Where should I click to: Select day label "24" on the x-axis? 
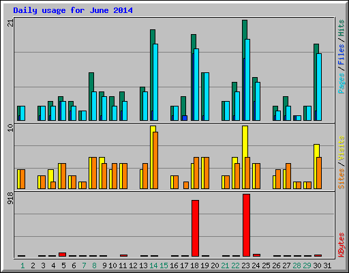coord(256,265)
